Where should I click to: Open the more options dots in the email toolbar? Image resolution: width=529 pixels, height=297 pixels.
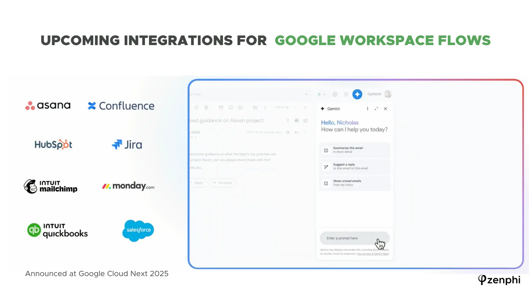point(265,108)
